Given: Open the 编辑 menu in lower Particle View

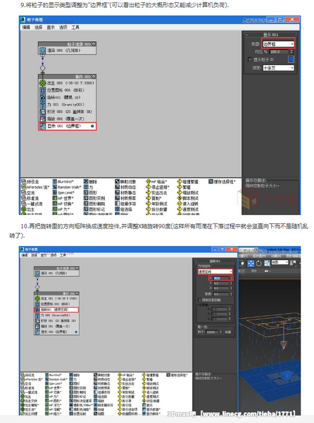Looking at the screenshot, I should [x=25, y=255].
